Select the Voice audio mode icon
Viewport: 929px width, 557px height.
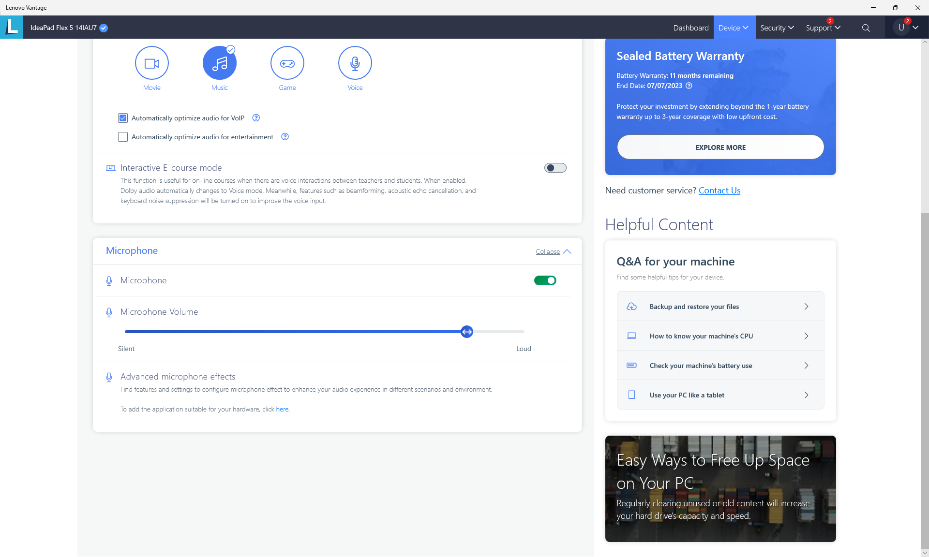[x=355, y=63]
